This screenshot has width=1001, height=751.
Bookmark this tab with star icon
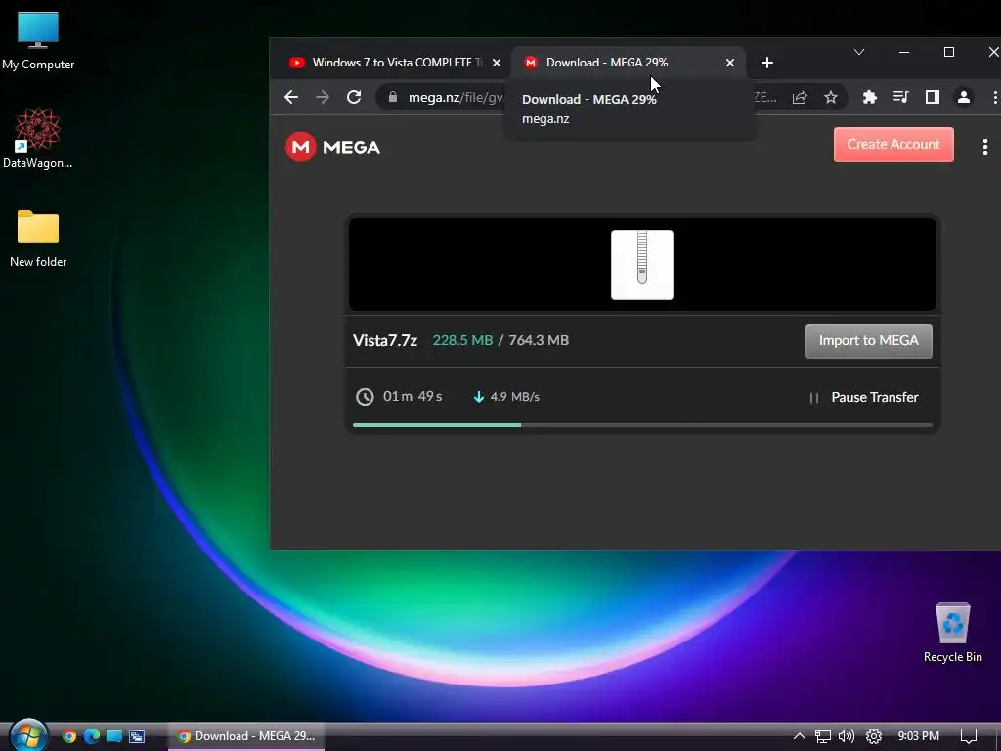point(830,97)
